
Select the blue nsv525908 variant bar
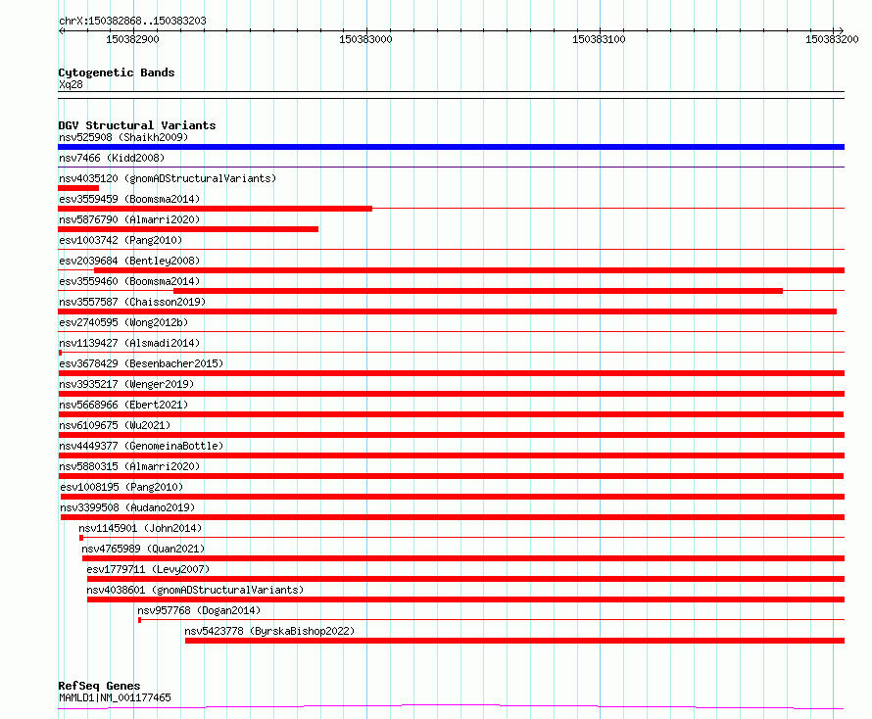pyautogui.click(x=451, y=147)
